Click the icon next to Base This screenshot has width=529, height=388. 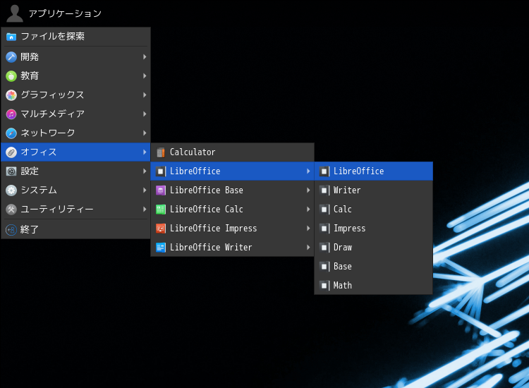click(324, 267)
